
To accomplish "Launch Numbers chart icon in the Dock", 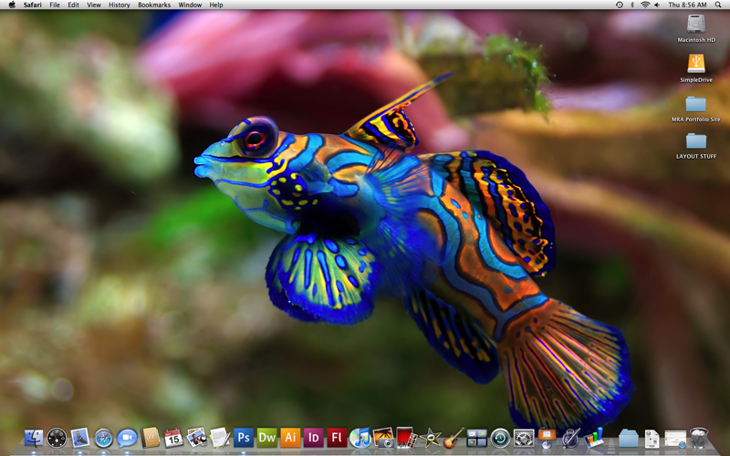I will click(594, 438).
